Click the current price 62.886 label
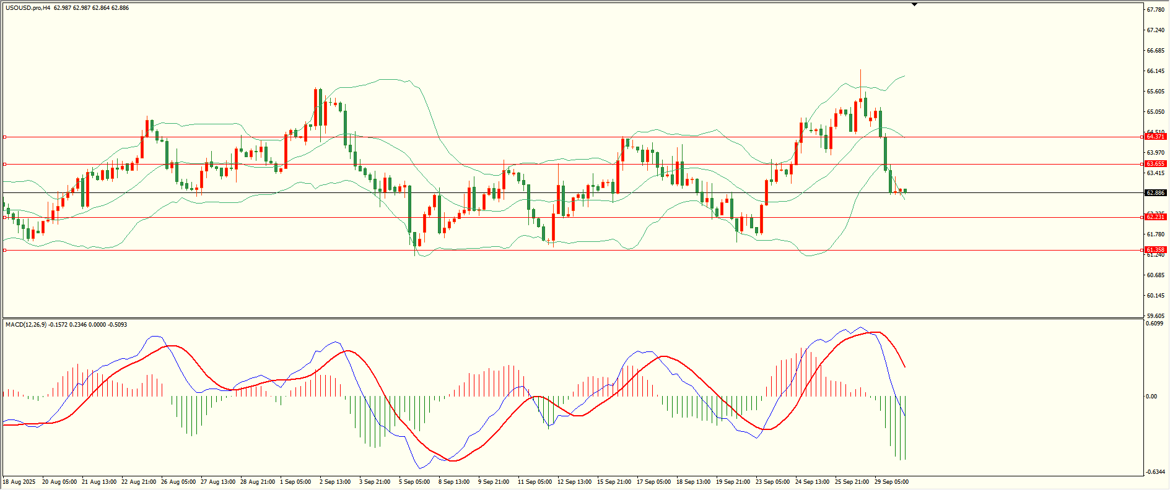The width and height of the screenshot is (1170, 490). pyautogui.click(x=1155, y=193)
